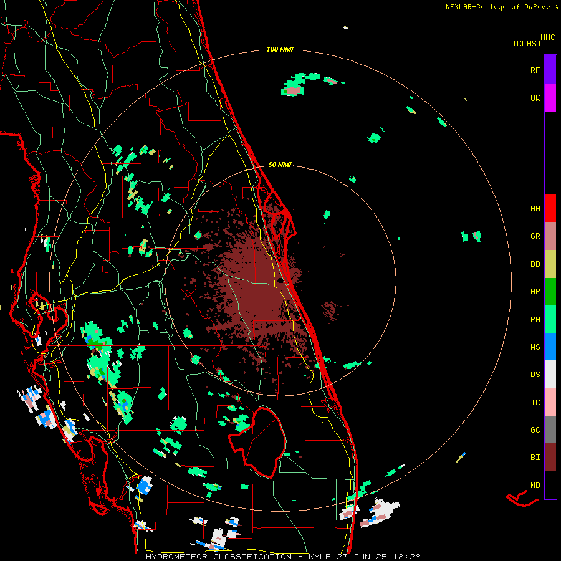This screenshot has width=561, height=561.
Task: Click the UK legend label
Action: point(535,98)
